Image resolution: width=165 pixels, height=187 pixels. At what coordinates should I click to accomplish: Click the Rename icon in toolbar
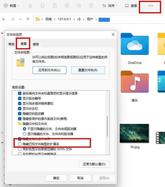(67, 6)
